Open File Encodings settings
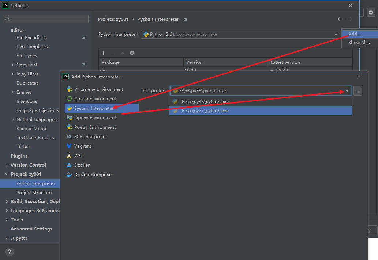This screenshot has height=260, width=378. [31, 38]
